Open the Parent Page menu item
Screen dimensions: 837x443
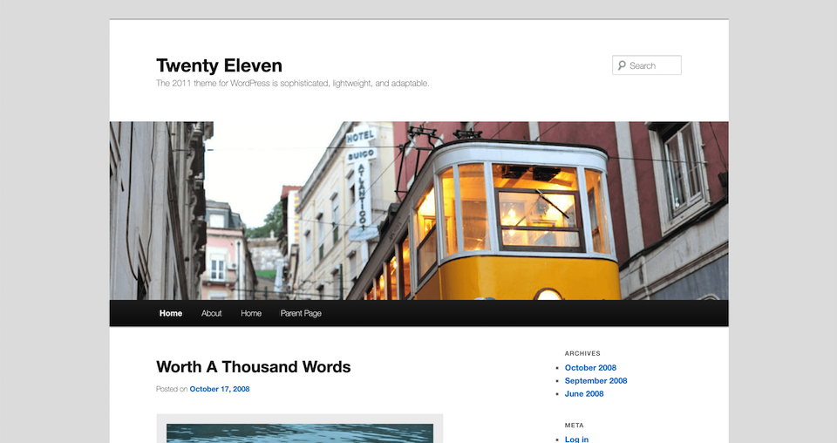pyautogui.click(x=301, y=313)
